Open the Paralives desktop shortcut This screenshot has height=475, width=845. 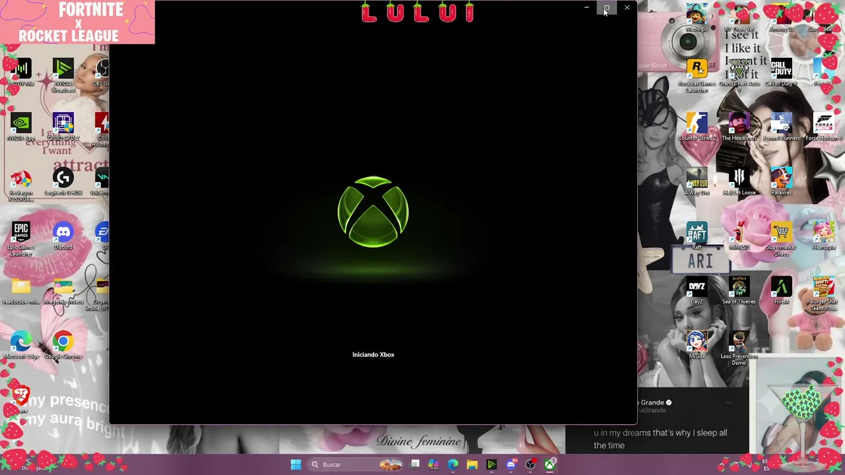781,182
